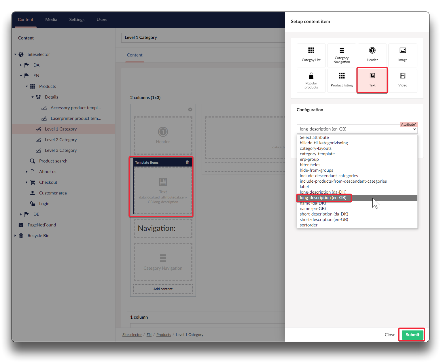Pick the Header content type tile

point(372,55)
